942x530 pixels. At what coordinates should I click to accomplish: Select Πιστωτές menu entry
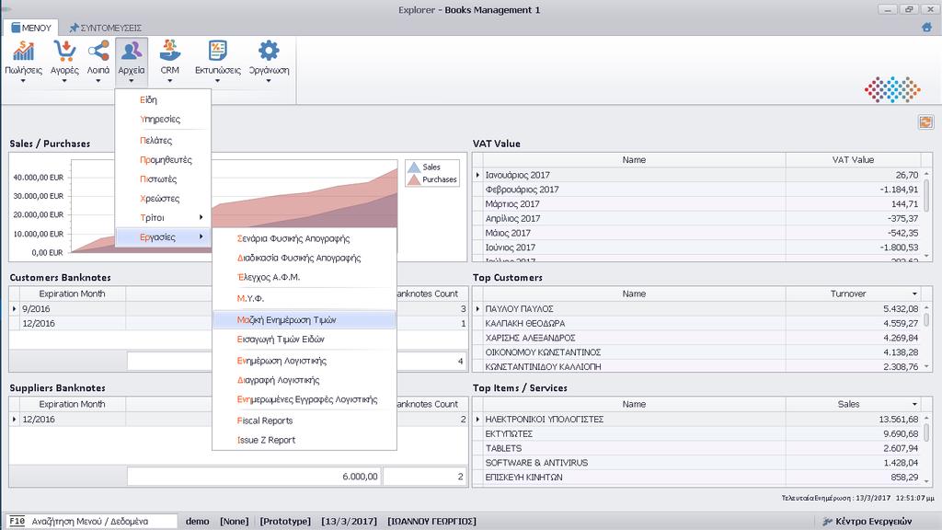coord(158,179)
